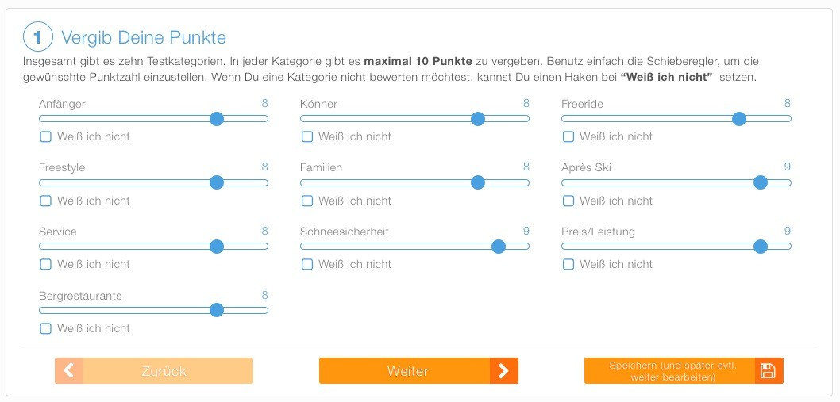Screen dimensions: 840x402
Task: Check "Weiß ich nicht" under Anfänger
Action: [46, 136]
